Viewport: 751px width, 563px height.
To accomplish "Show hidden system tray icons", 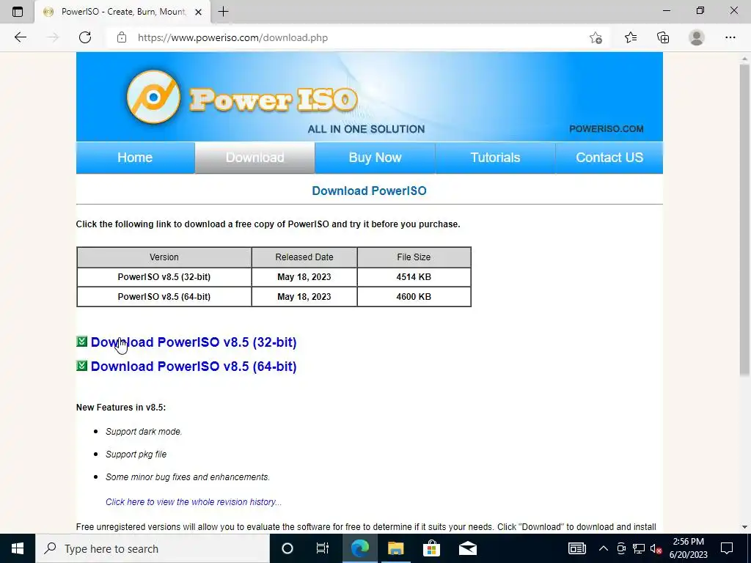I will pos(604,548).
